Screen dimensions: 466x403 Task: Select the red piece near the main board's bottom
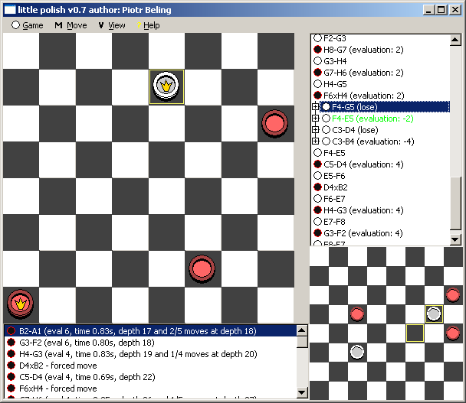click(x=200, y=268)
